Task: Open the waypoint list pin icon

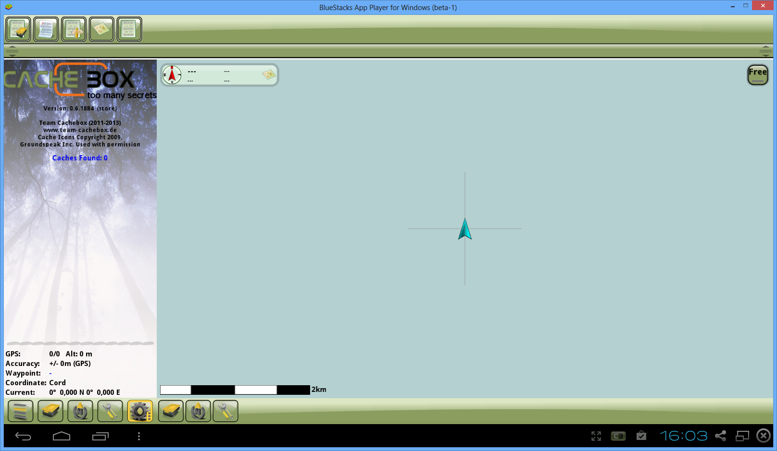Action: click(74, 29)
